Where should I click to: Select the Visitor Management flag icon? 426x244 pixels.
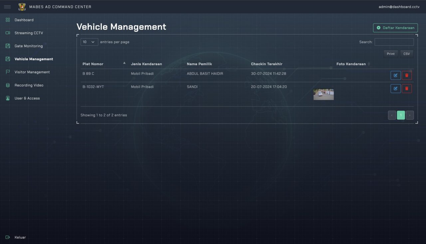[x=7, y=72]
